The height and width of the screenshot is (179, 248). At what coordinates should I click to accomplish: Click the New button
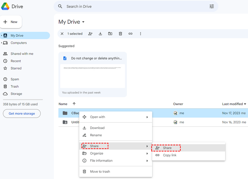coord(11,22)
